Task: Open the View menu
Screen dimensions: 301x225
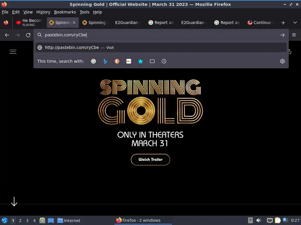Action: pos(28,12)
